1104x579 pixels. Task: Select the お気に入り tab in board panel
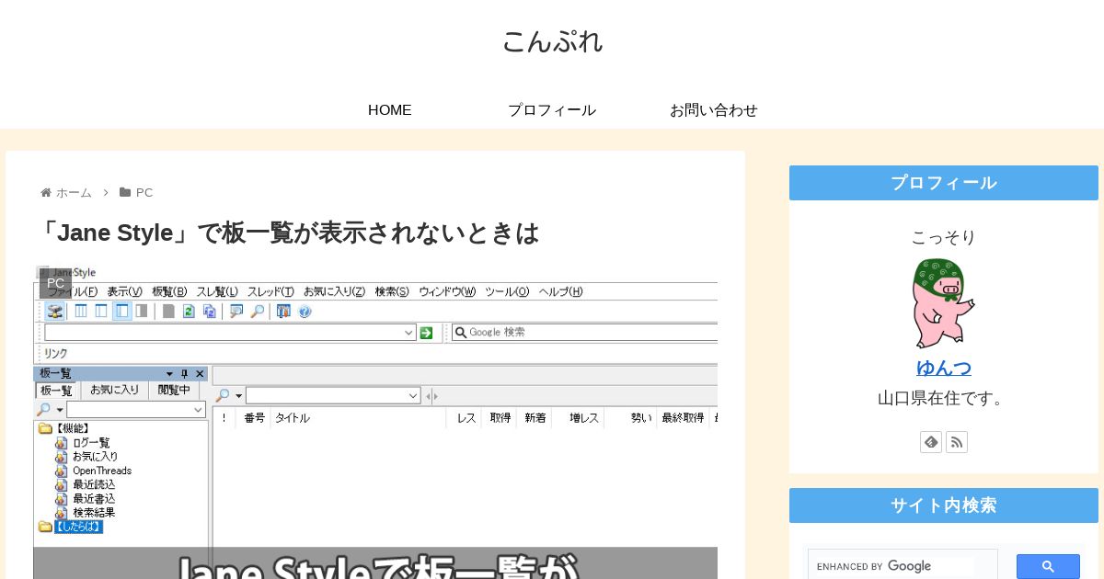tap(114, 390)
